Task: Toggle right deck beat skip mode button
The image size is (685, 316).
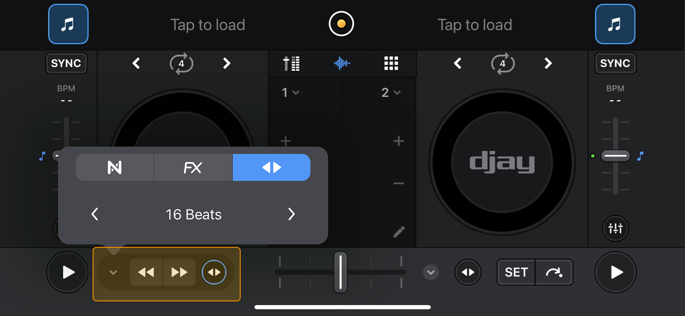Action: point(468,272)
